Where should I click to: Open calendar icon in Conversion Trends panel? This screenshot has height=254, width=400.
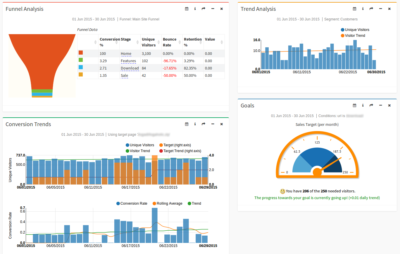[x=187, y=124]
